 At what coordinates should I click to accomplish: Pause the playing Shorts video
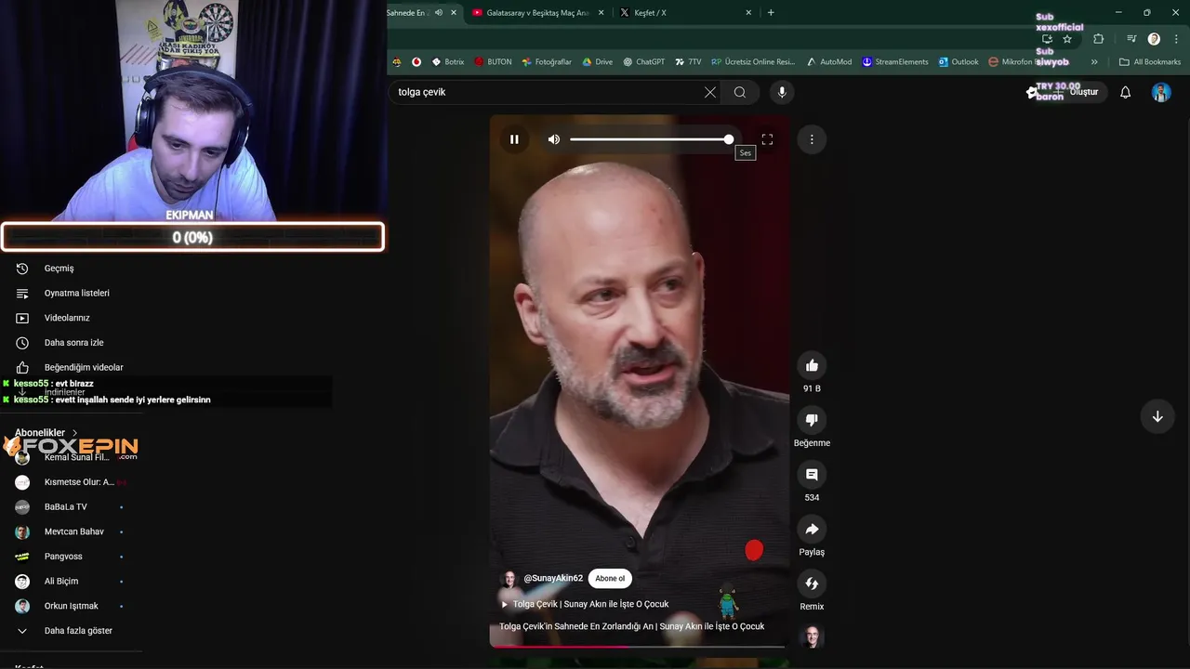click(x=514, y=139)
